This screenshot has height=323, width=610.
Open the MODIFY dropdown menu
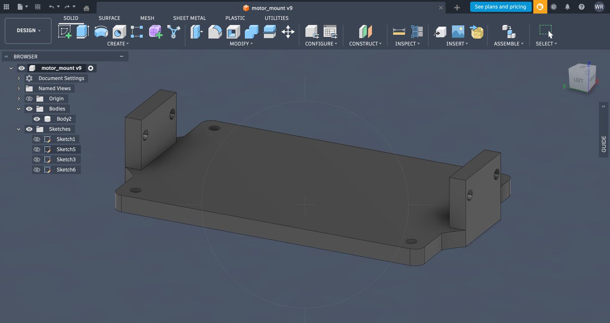tap(241, 44)
